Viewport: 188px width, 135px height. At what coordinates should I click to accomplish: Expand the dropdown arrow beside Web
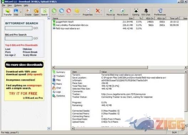pyautogui.click(x=21, y=12)
